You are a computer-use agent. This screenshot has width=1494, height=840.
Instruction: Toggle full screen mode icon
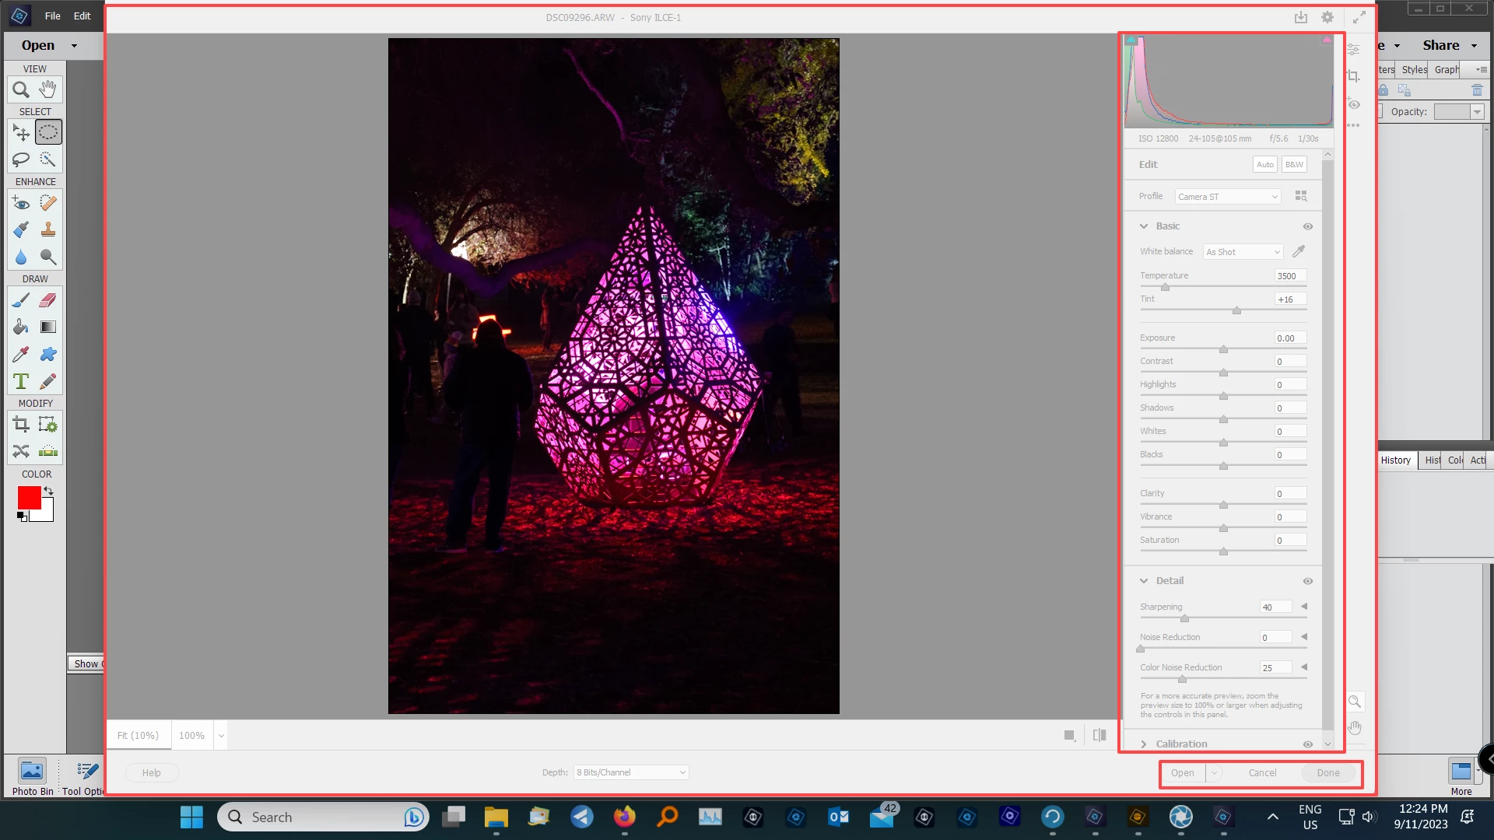coord(1359,17)
